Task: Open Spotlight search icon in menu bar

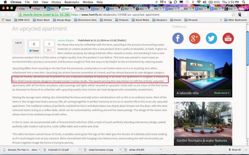Action: (x=243, y=2)
